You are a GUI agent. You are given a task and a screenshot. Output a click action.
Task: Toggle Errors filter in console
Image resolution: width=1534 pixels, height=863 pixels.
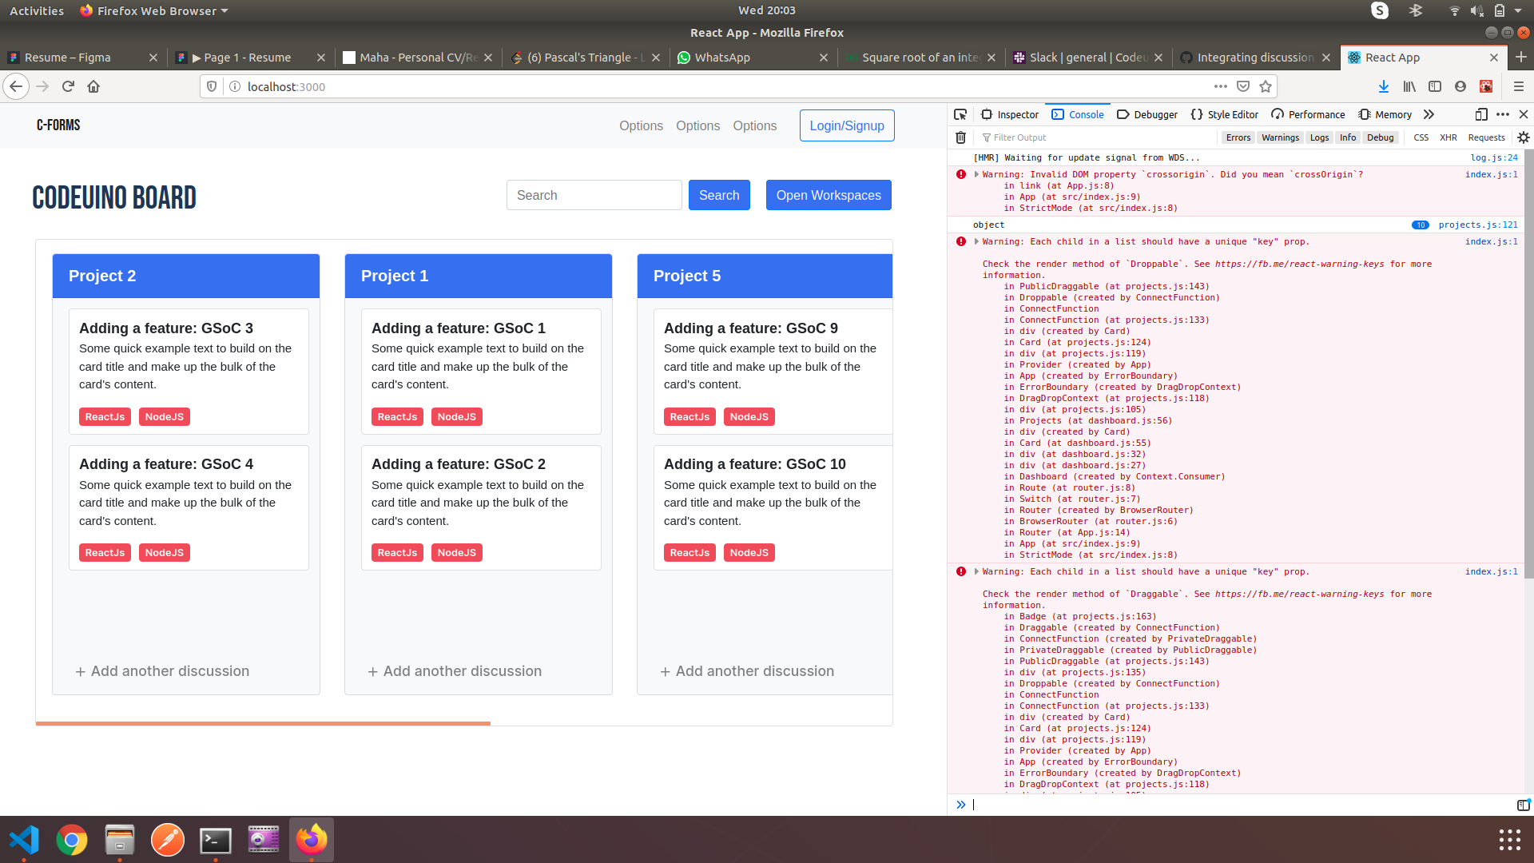tap(1238, 137)
